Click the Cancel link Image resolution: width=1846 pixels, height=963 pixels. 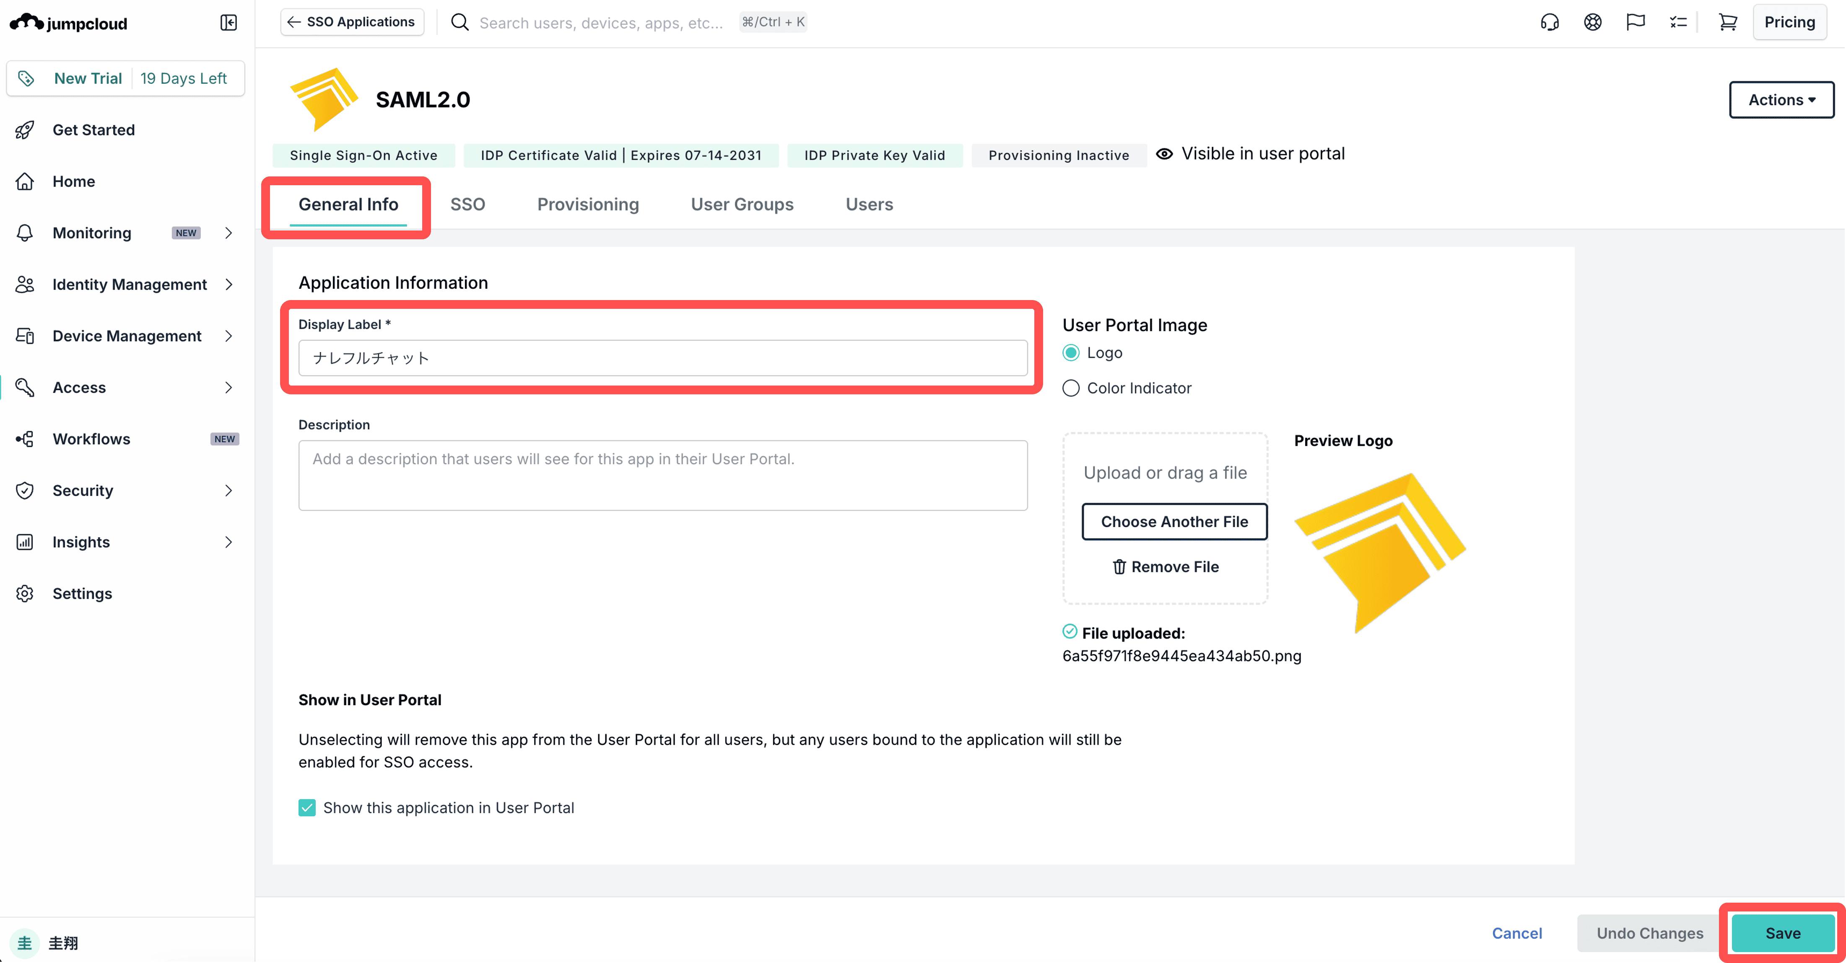click(x=1517, y=934)
